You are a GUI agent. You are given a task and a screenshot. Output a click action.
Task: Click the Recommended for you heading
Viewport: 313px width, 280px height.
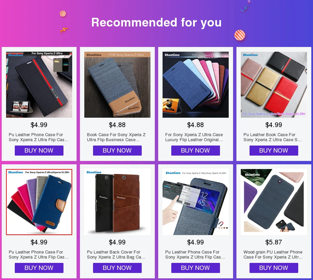point(156,22)
